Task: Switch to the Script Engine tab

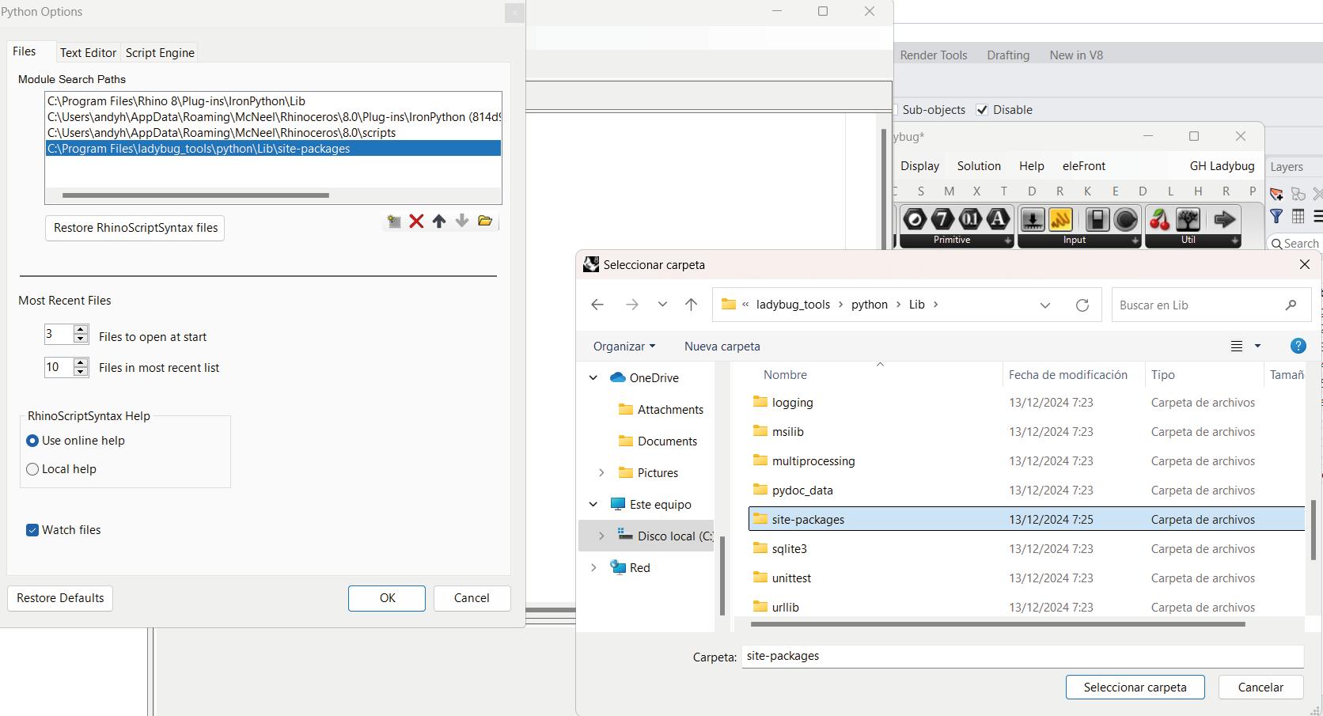Action: click(160, 52)
